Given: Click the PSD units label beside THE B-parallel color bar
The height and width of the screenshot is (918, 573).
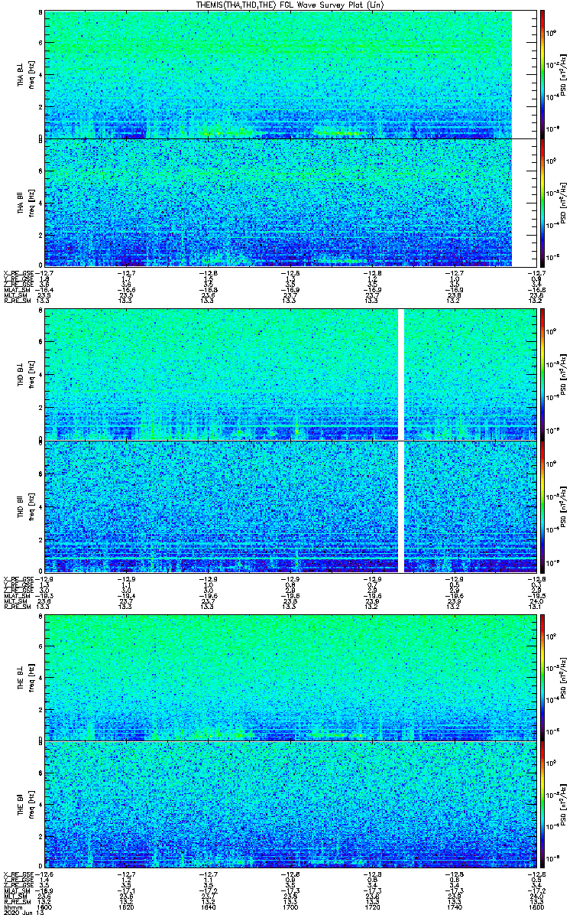Looking at the screenshot, I should point(564,805).
